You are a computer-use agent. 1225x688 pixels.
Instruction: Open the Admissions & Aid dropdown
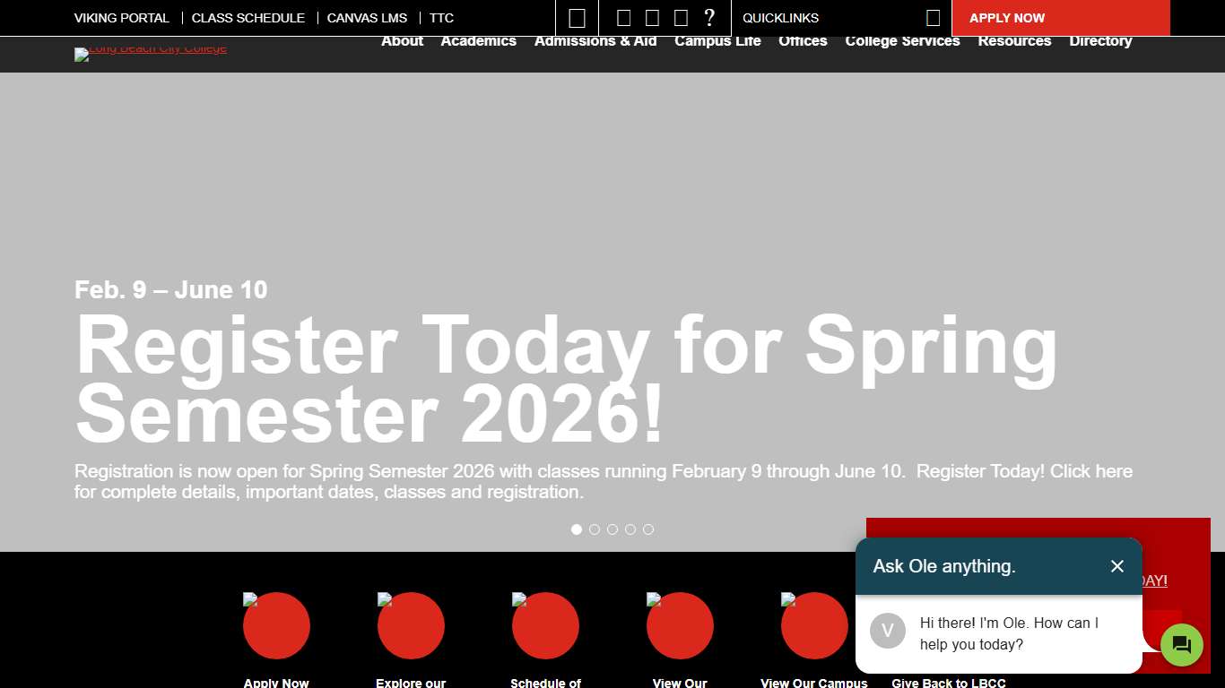pyautogui.click(x=595, y=40)
